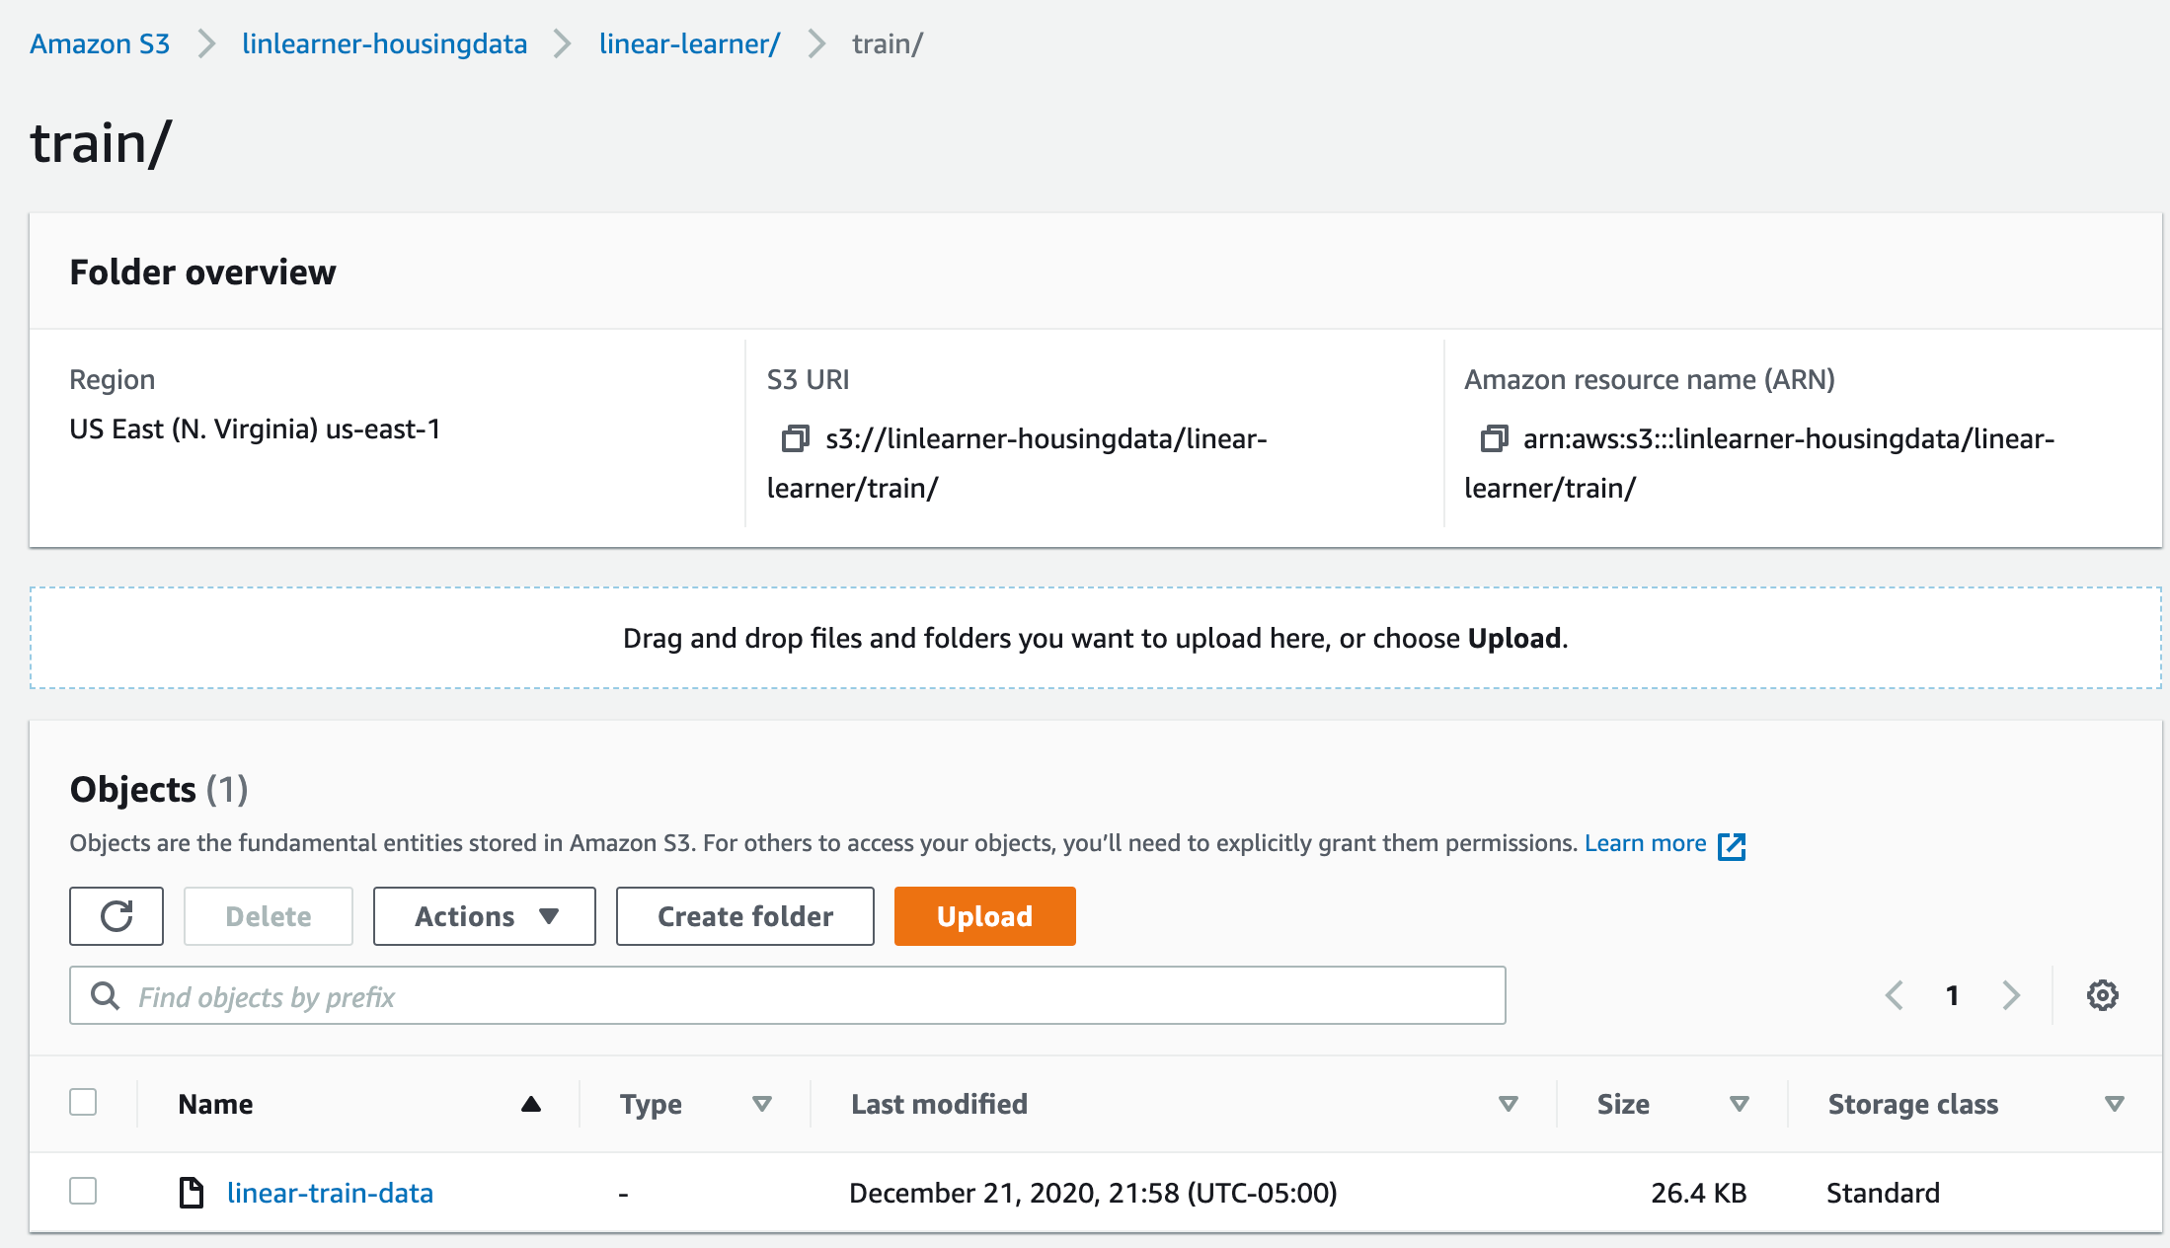Screen dimensions: 2170x1248
Task: Refresh the objects list
Action: [116, 916]
